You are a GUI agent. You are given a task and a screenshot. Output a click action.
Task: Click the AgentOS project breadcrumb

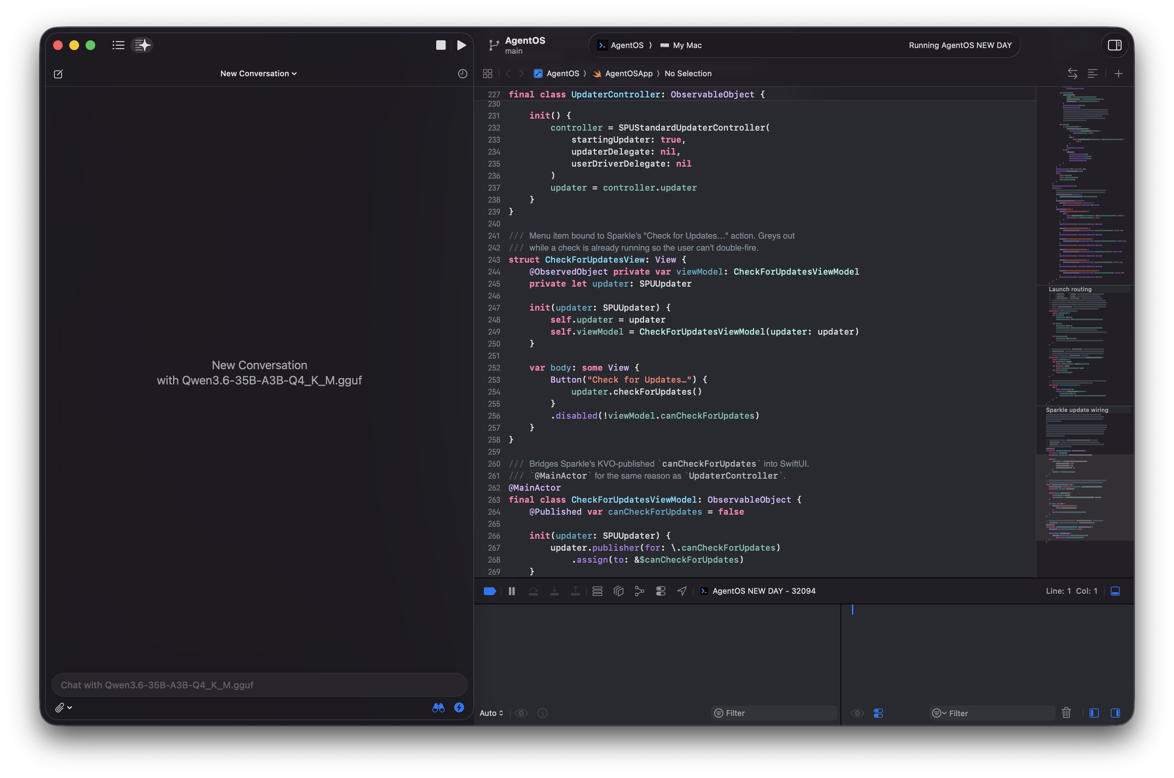pos(557,73)
